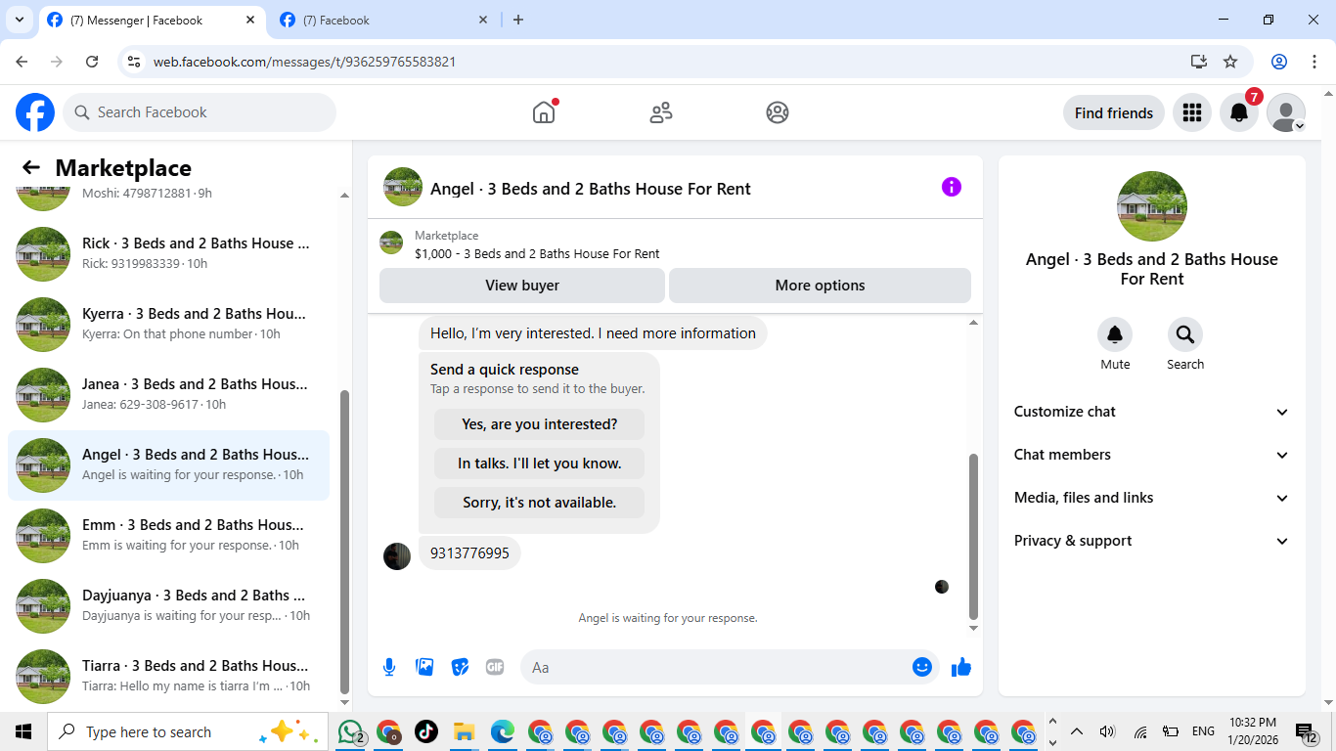This screenshot has width=1336, height=751.
Task: Open the Windows notification center icon
Action: coord(1307,731)
